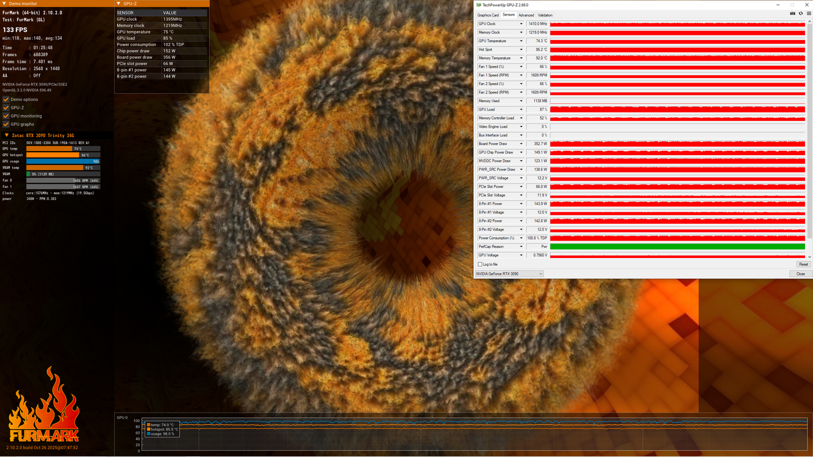The height and width of the screenshot is (457, 813).
Task: Open the 8-Pin #2 Voltage dropdown
Action: 521,230
